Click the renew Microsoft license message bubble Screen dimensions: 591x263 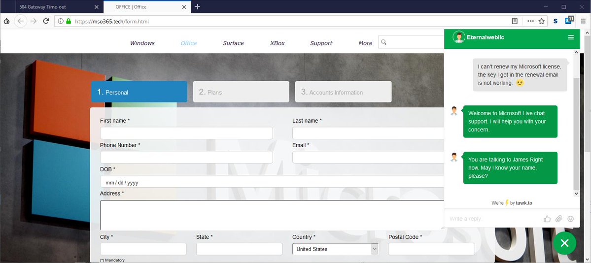[x=520, y=74]
